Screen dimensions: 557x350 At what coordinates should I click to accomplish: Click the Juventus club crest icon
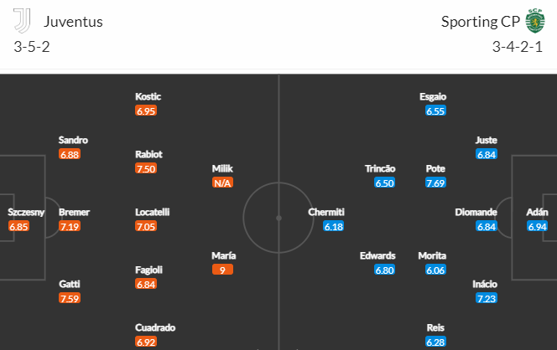pos(22,21)
